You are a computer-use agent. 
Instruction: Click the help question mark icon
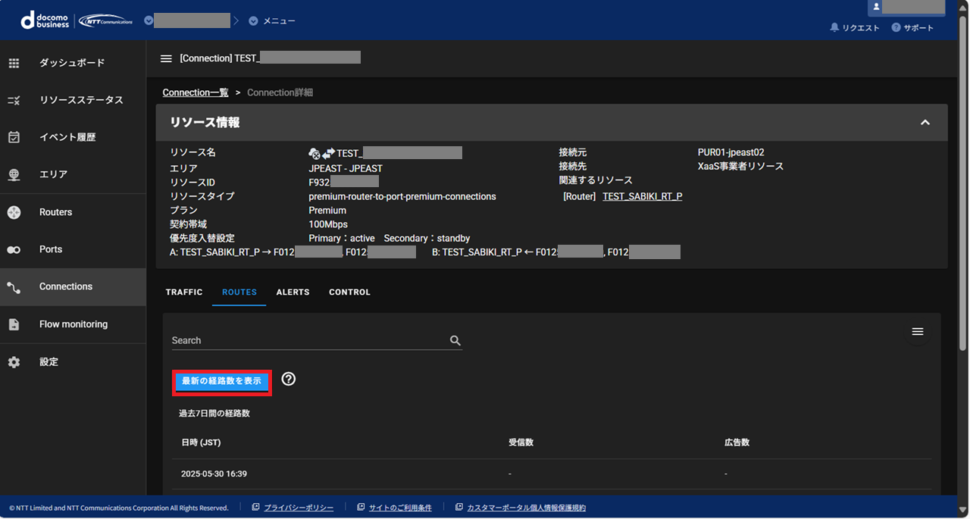[288, 379]
